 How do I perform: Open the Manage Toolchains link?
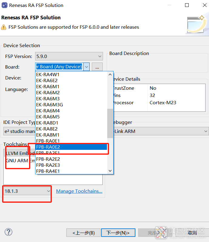(x=79, y=191)
